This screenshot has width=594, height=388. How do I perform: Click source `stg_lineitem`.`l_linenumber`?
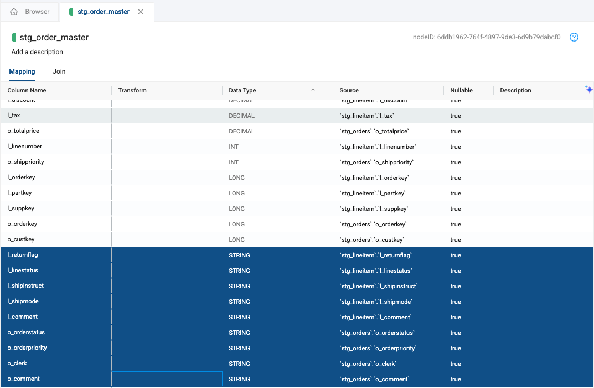click(x=378, y=147)
